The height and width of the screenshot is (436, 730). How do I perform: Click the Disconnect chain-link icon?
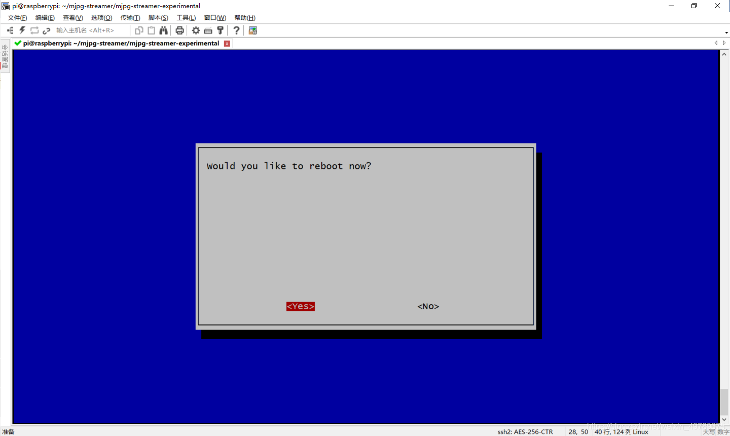click(46, 30)
